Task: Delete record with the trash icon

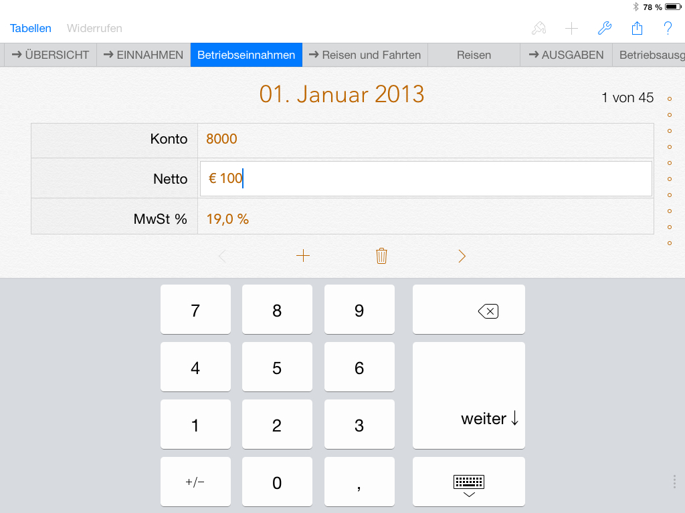Action: click(381, 256)
